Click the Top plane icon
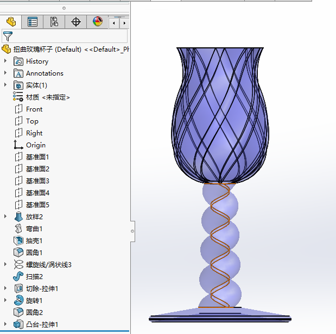 (x=18, y=121)
